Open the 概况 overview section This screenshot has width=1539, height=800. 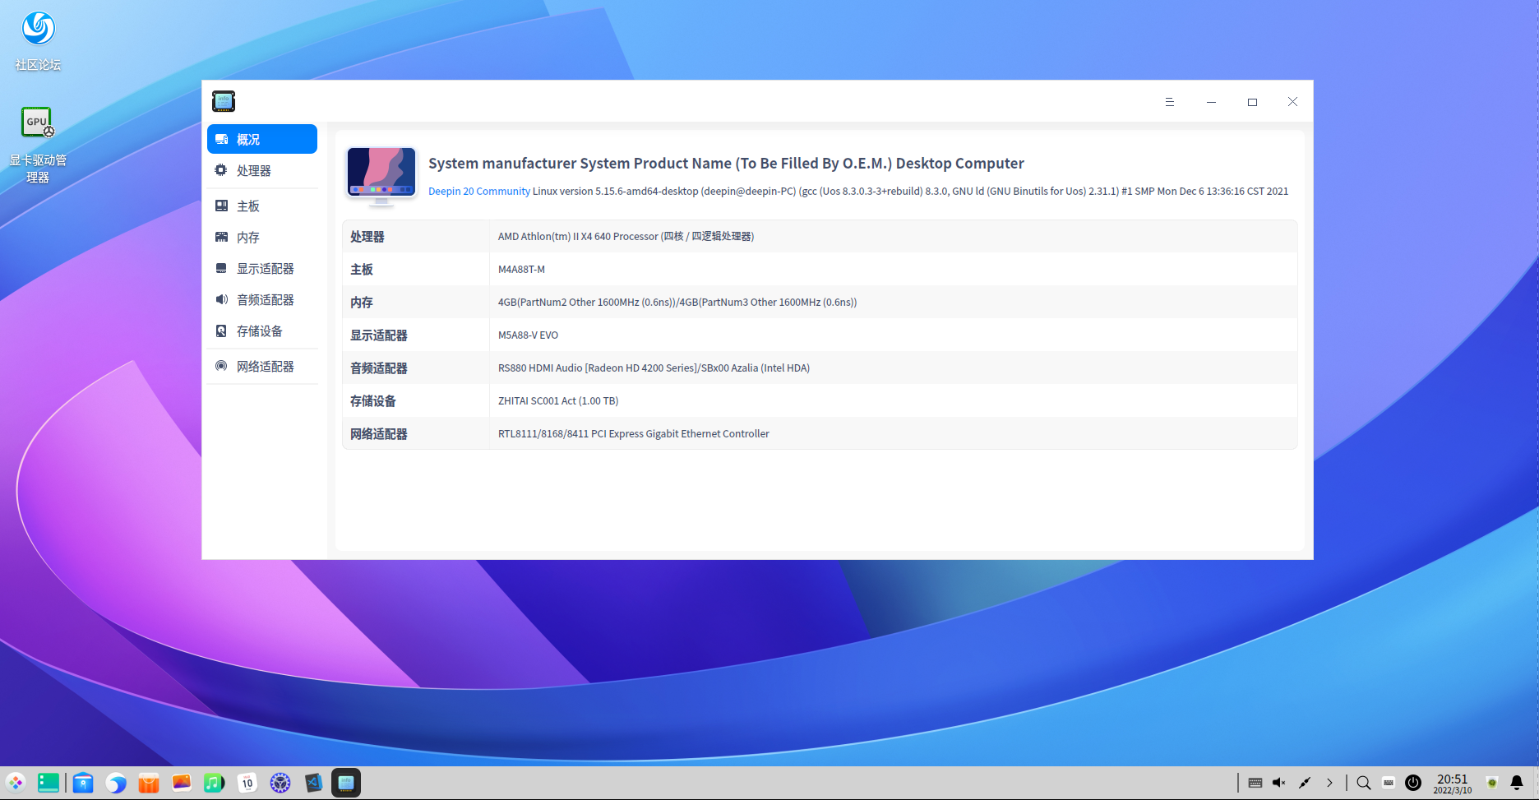click(x=262, y=139)
